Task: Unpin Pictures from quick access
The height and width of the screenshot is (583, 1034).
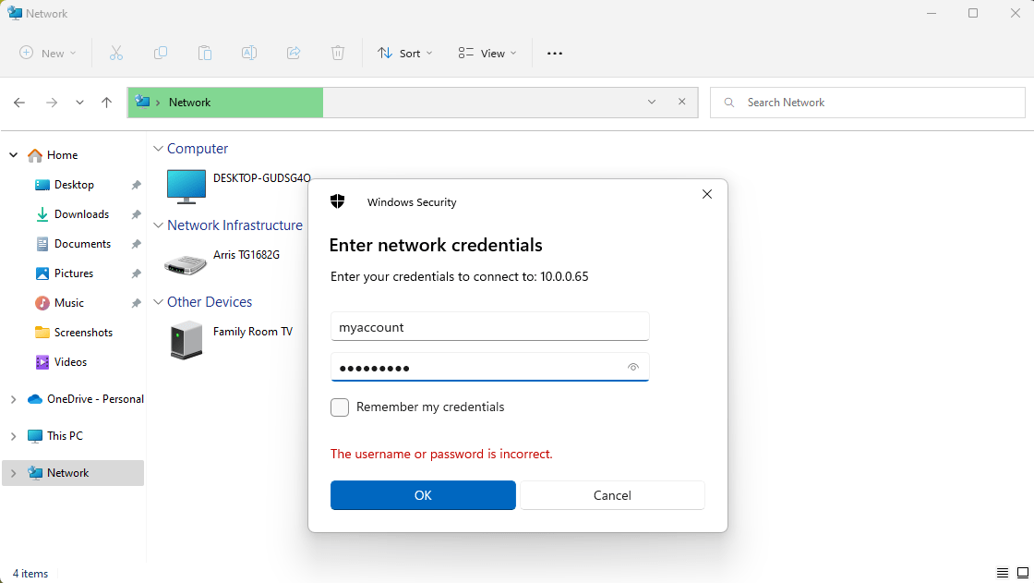Action: click(136, 273)
